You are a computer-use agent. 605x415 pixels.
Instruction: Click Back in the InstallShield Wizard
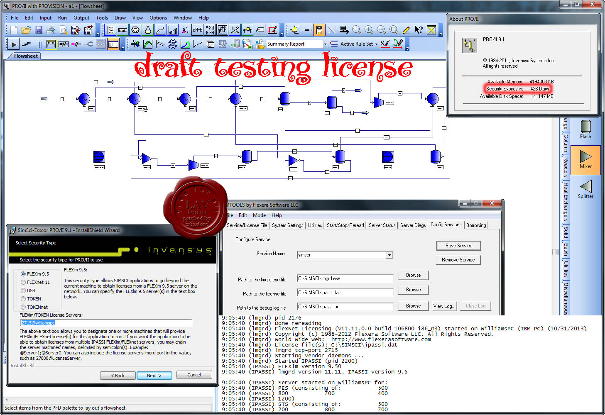118,376
